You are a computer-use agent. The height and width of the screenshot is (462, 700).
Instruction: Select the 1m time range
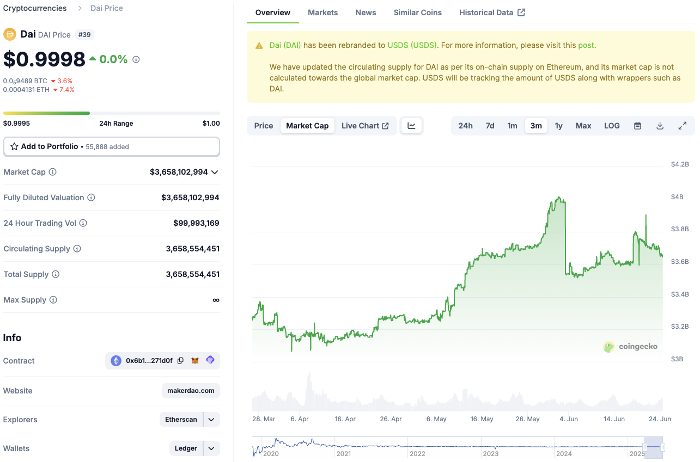click(512, 126)
